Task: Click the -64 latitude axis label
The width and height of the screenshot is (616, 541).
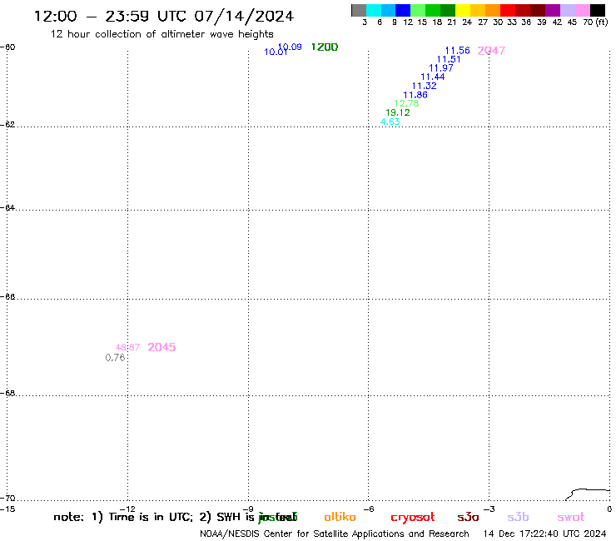Action: 7,207
